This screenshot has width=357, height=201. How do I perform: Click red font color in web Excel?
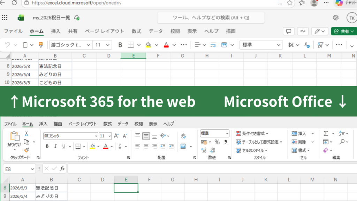(x=166, y=45)
